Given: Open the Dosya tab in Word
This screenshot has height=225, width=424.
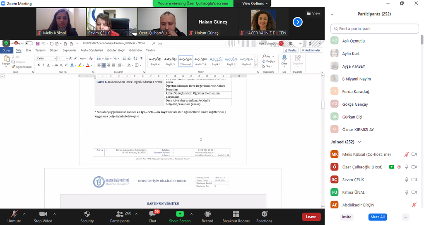Looking at the screenshot, I should tap(7, 50).
